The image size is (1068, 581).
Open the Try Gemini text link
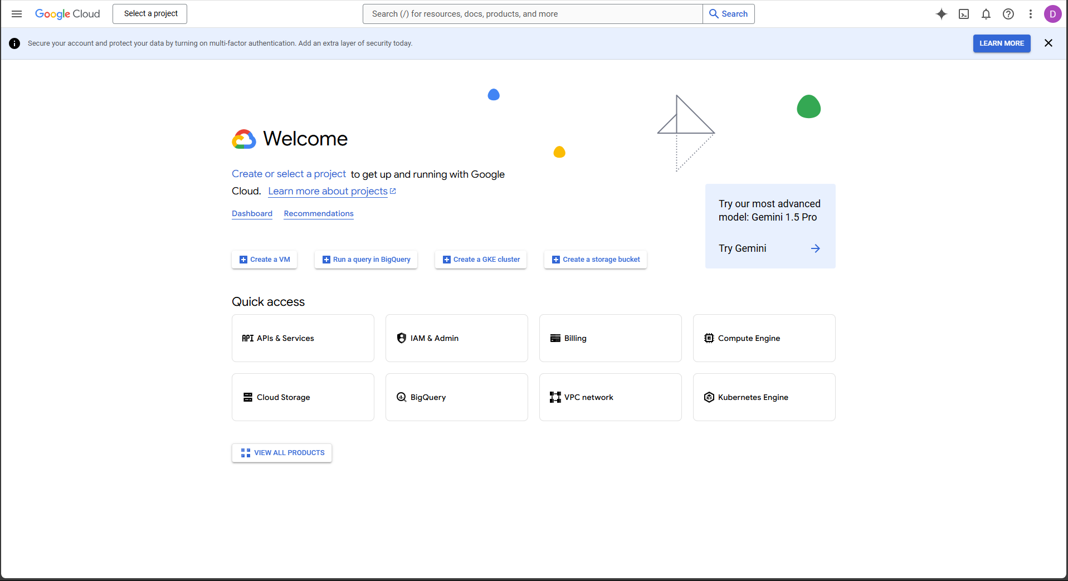743,248
